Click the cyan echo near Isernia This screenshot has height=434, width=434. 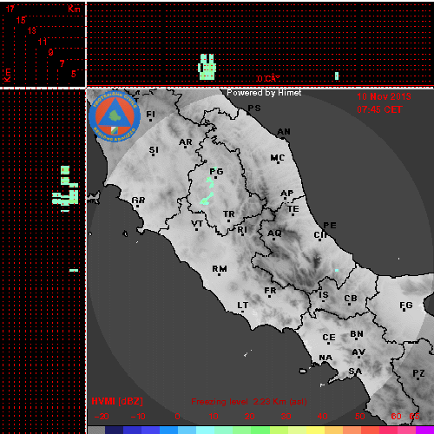click(337, 270)
